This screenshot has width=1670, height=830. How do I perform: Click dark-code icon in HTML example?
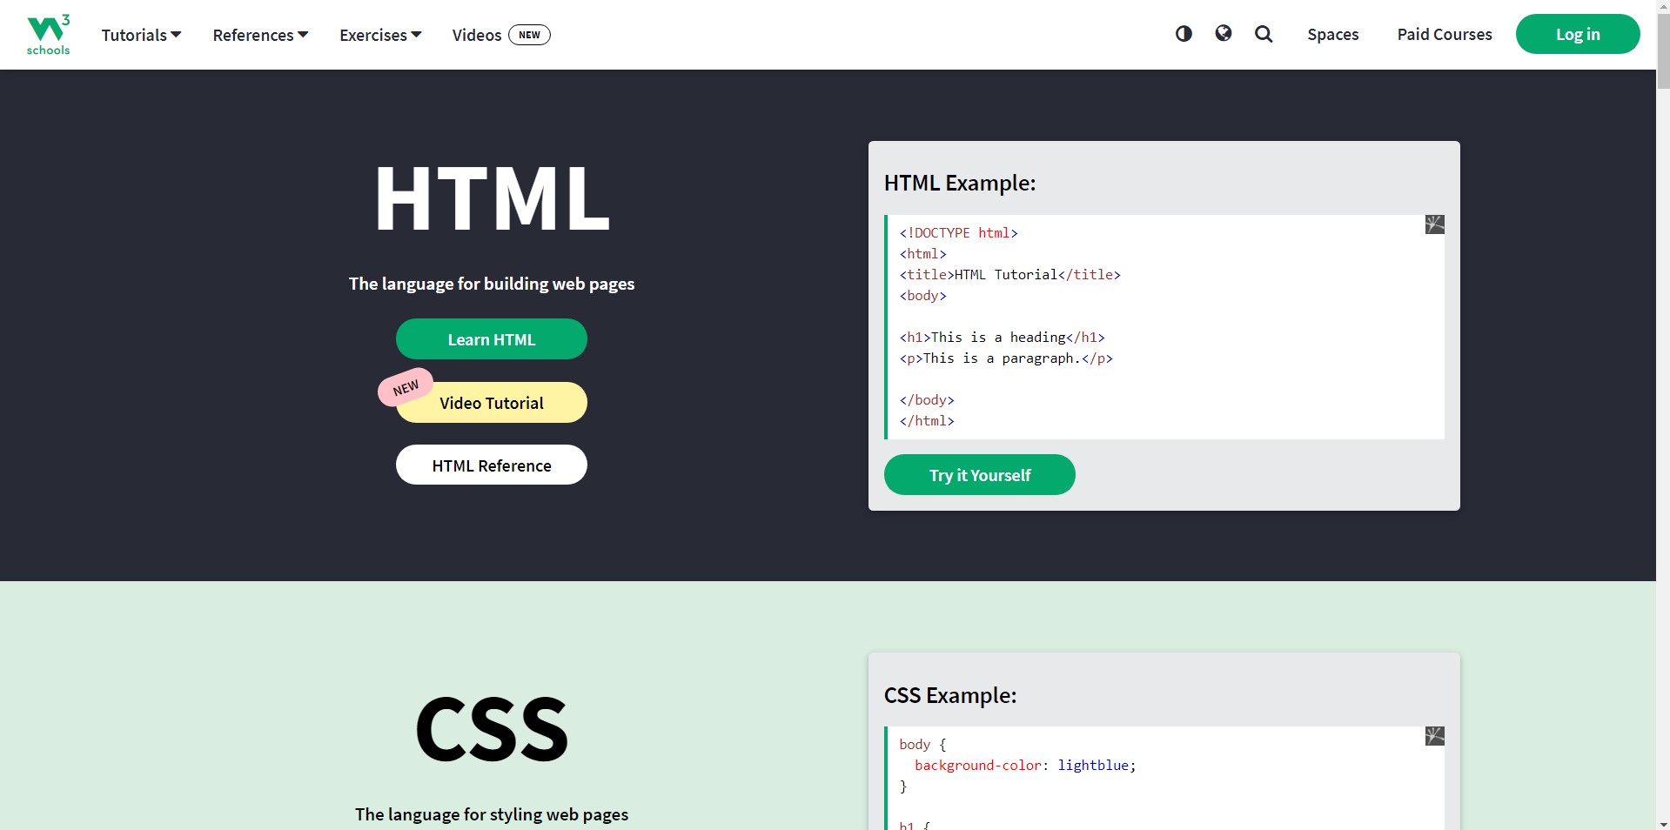(1434, 224)
